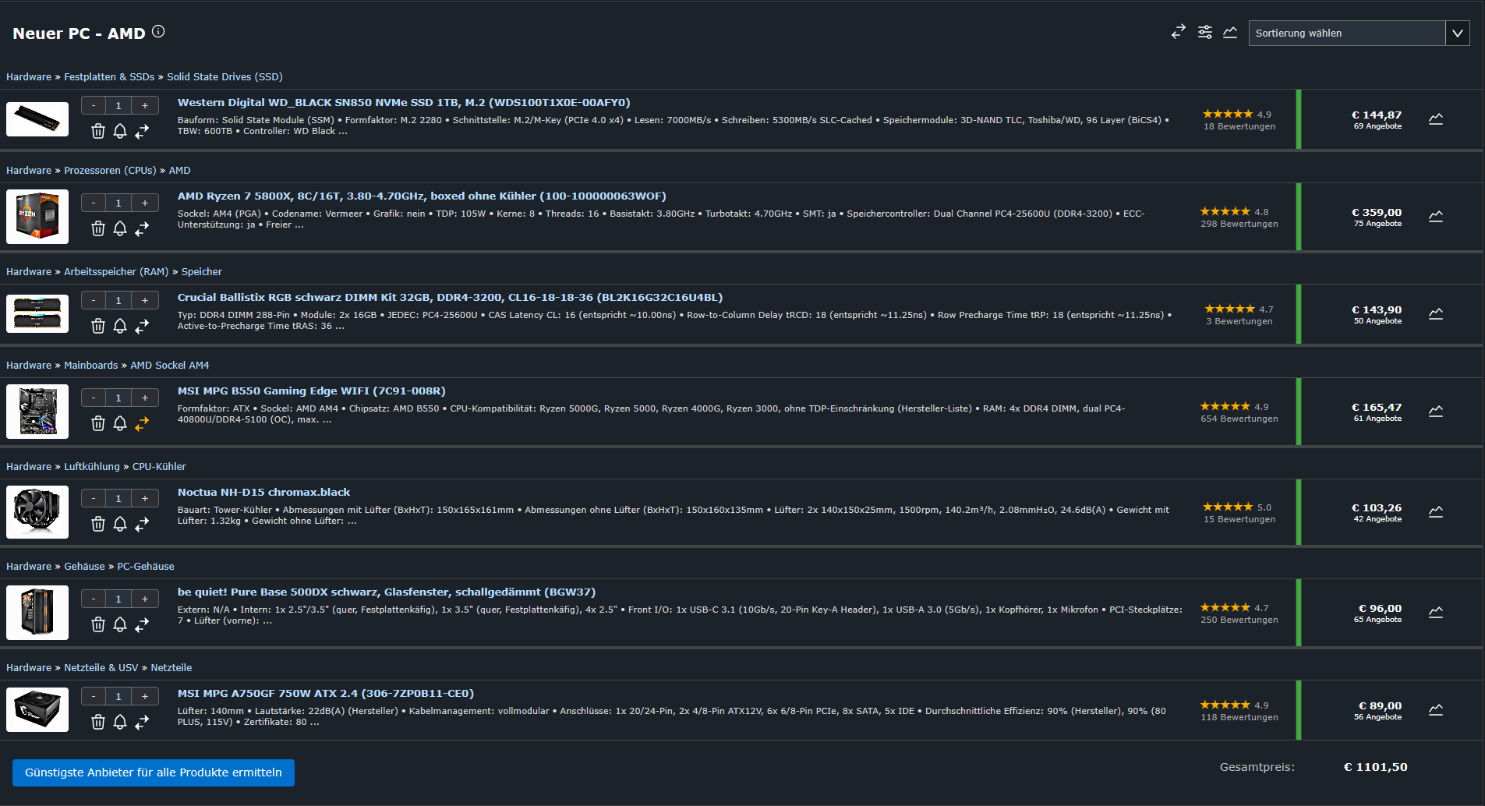Swap Ryzen 7 5800X via arrows icon
Viewport: 1485px width, 806px height.
pyautogui.click(x=142, y=229)
